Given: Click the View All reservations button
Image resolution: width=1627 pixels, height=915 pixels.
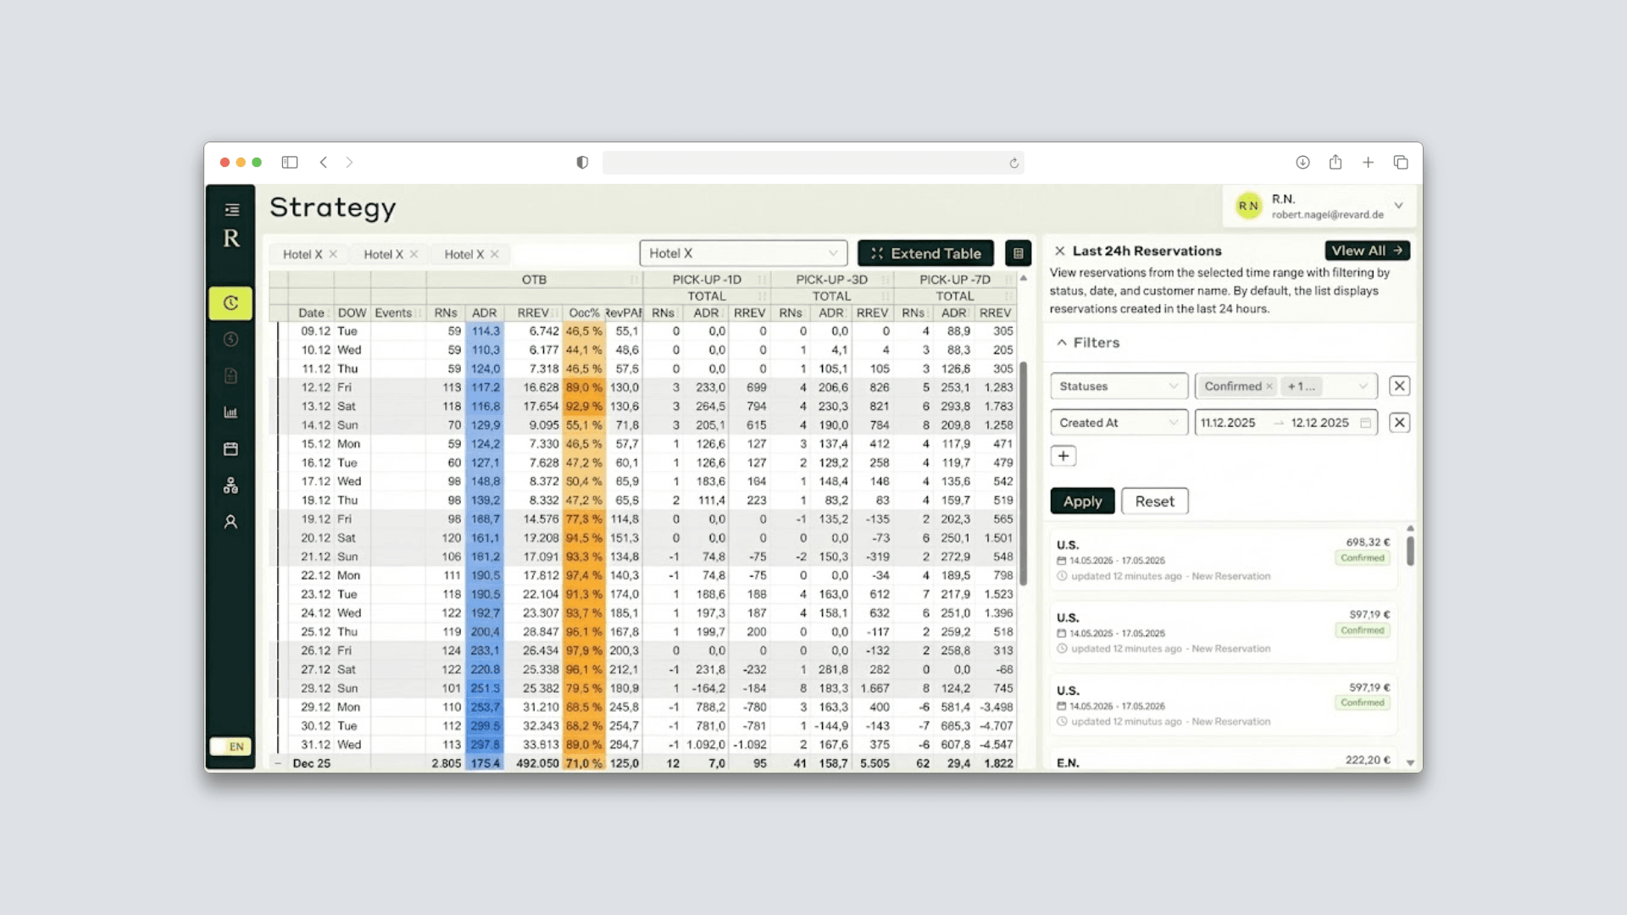Looking at the screenshot, I should click(1366, 251).
